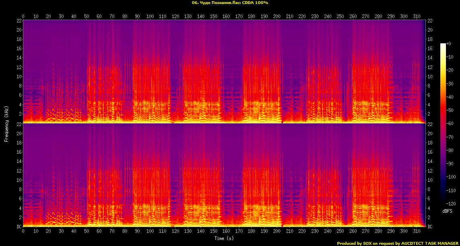Click the "dBFS" label under the color scale
The width and height of the screenshot is (460, 246).
[447, 211]
